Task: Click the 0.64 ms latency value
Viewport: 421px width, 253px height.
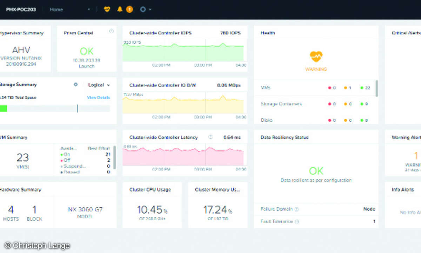Action: pyautogui.click(x=232, y=137)
